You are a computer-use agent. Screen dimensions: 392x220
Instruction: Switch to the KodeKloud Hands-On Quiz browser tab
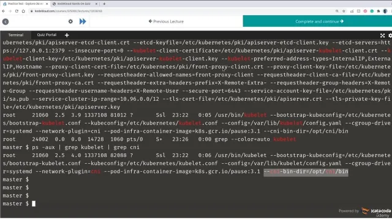[x=73, y=4]
